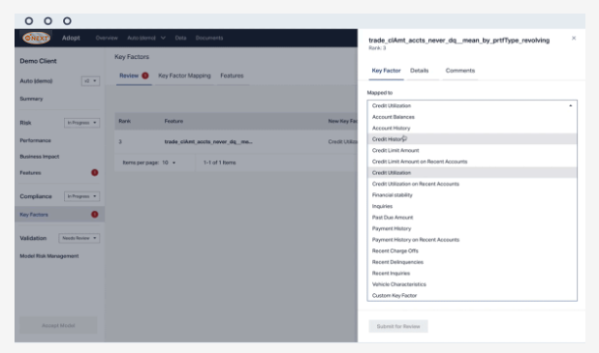Open the Comments tab in panel

(x=460, y=71)
